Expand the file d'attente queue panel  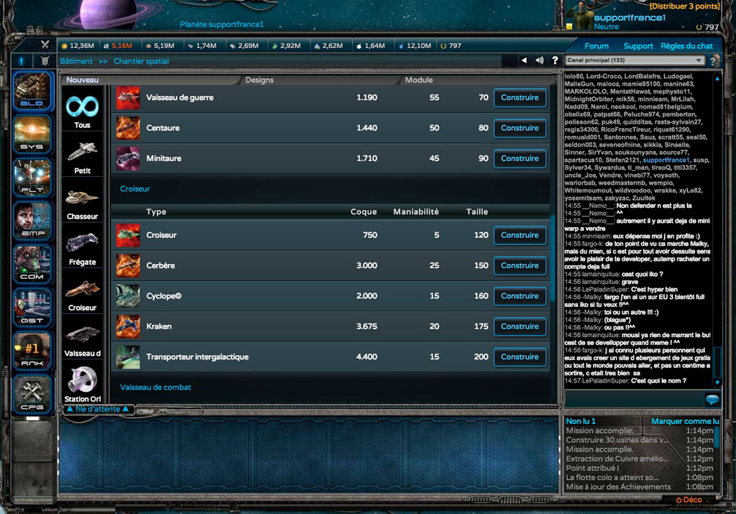coord(98,409)
